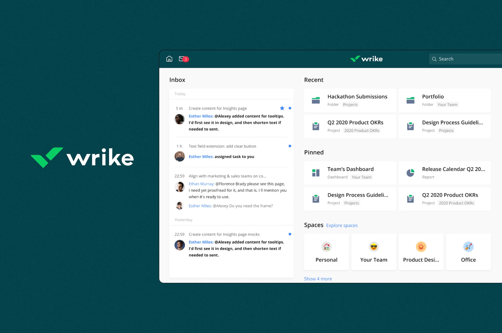Image resolution: width=502 pixels, height=333 pixels.
Task: Click the Home icon in header
Action: coord(169,59)
